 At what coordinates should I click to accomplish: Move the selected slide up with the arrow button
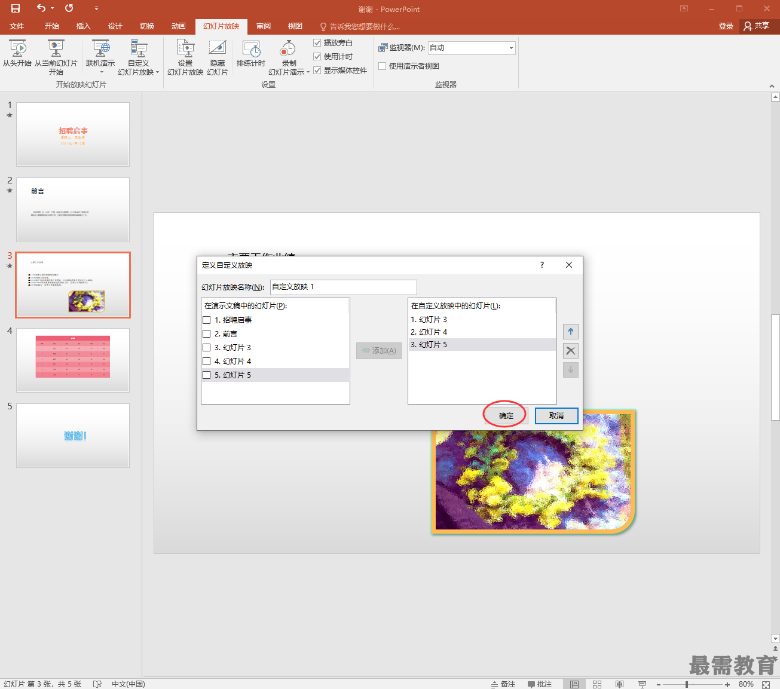[x=571, y=332]
